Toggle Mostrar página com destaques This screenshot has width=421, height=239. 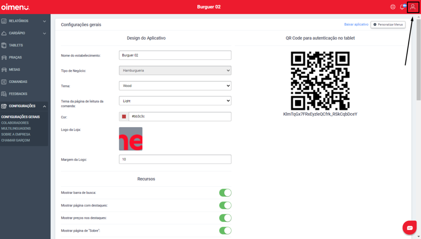click(x=225, y=205)
